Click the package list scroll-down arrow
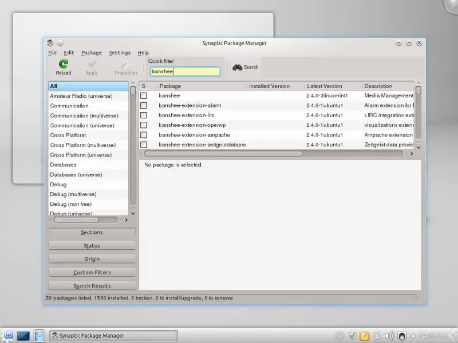 click(x=418, y=147)
